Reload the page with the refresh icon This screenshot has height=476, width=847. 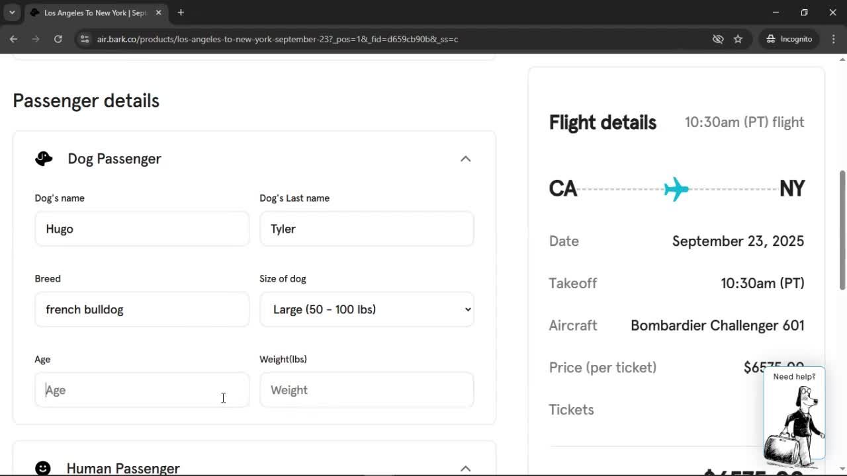58,39
